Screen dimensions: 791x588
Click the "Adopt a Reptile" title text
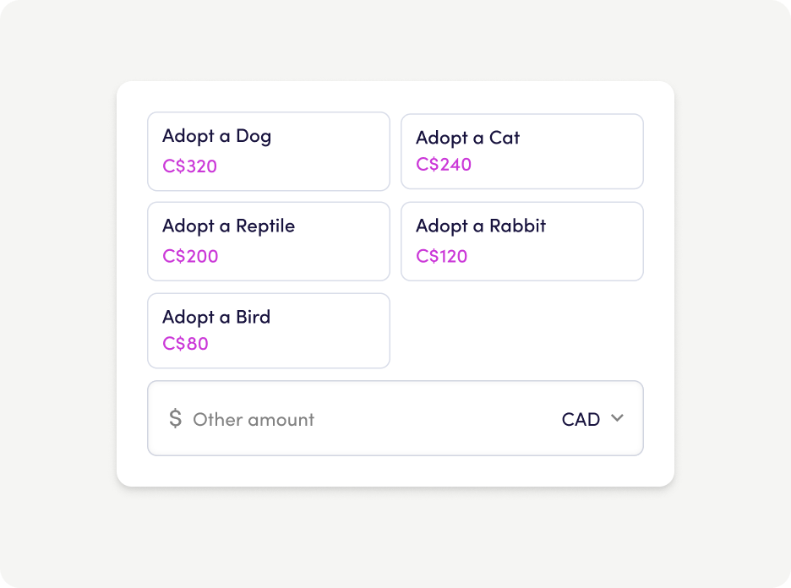click(229, 226)
